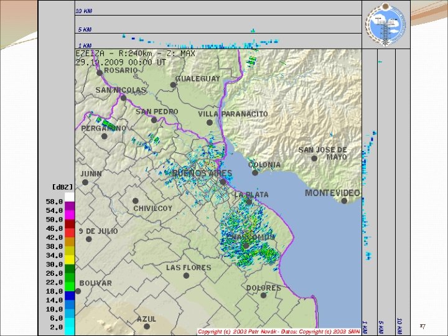Click the San Jose de Mayo marker
The height and width of the screenshot is (336, 448).
pos(314,158)
